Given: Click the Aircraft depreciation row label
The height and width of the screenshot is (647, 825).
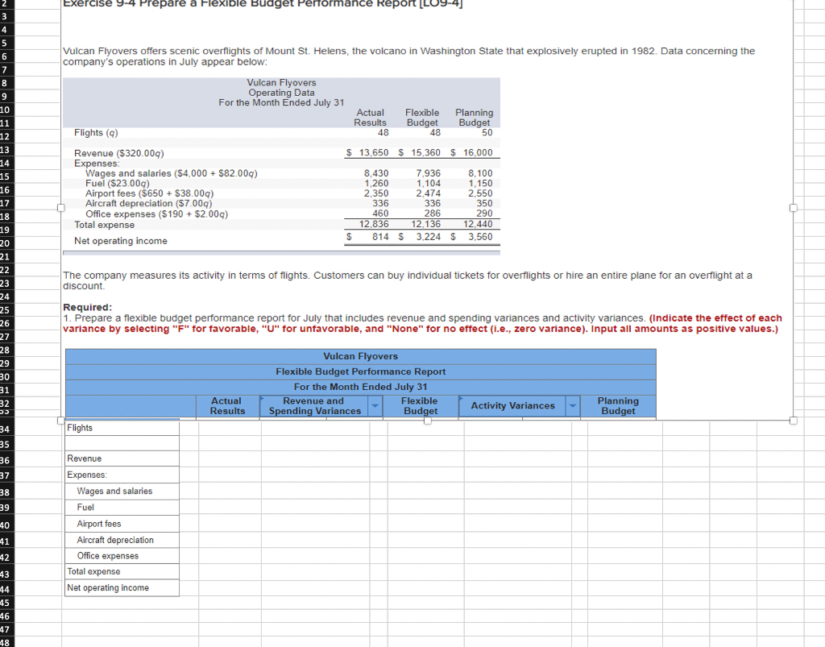Looking at the screenshot, I should 121,539.
